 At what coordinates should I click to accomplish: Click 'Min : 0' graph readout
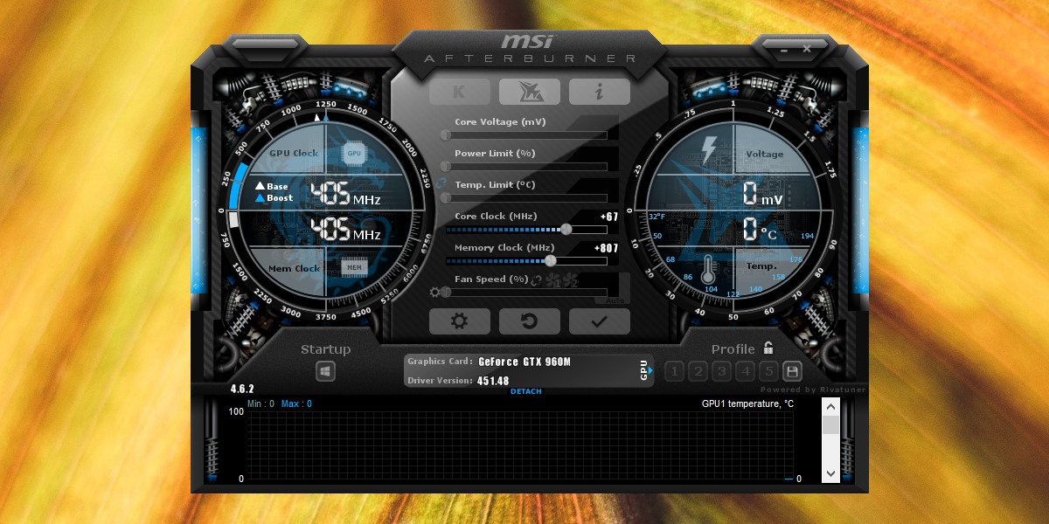click(x=261, y=403)
